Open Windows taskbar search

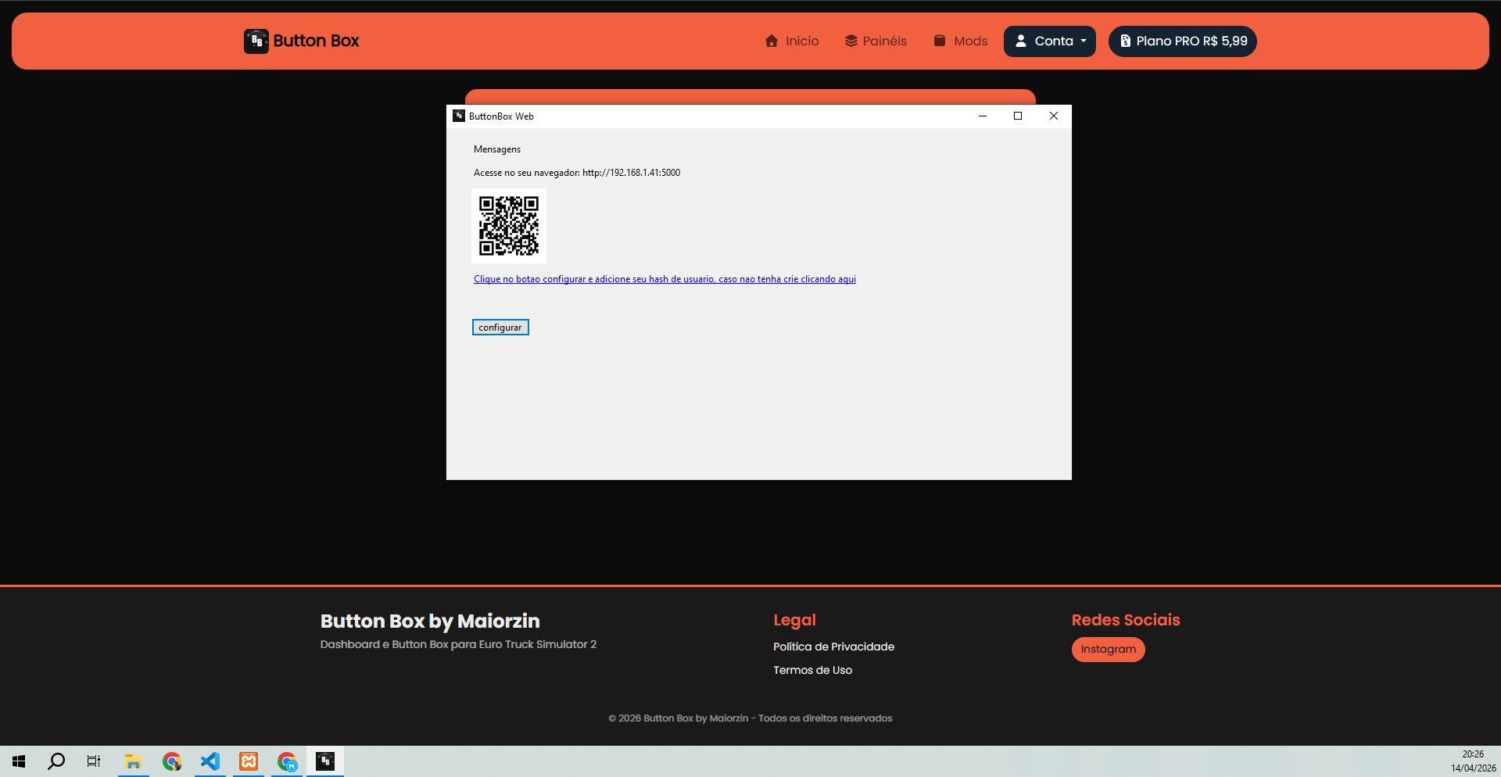[56, 761]
